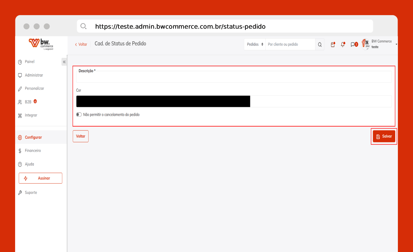This screenshot has width=413, height=252.
Task: Click the search magnifier icon in header
Action: coord(320,44)
